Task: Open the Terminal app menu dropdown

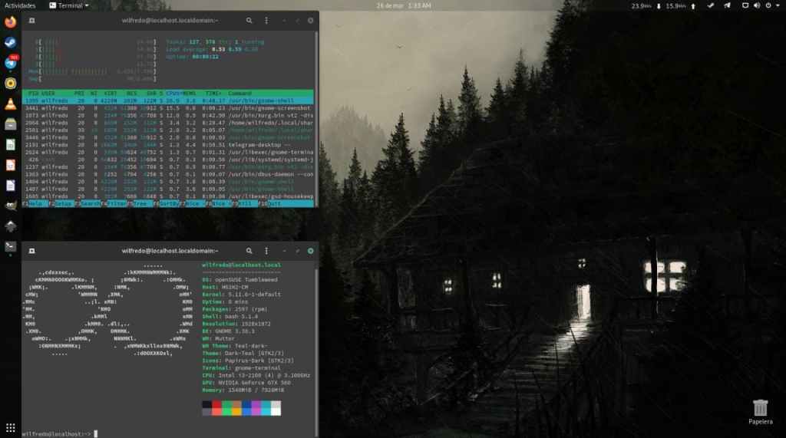Action: pyautogui.click(x=68, y=5)
